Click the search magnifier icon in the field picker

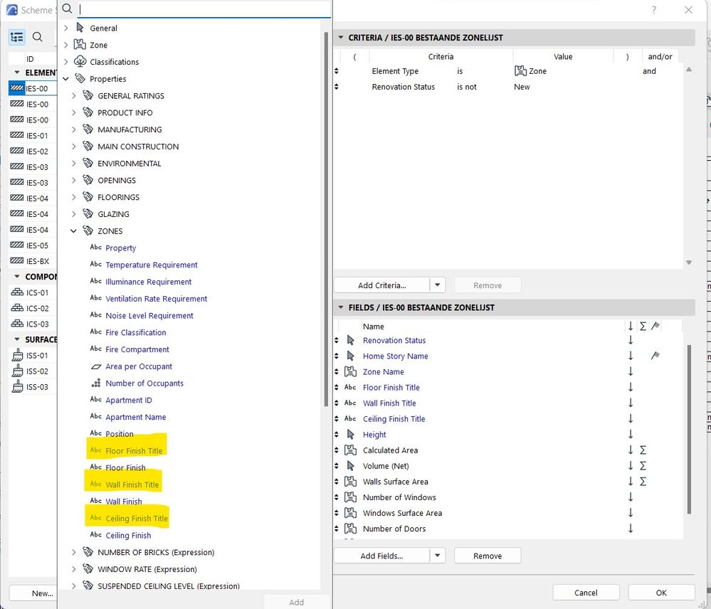point(67,9)
